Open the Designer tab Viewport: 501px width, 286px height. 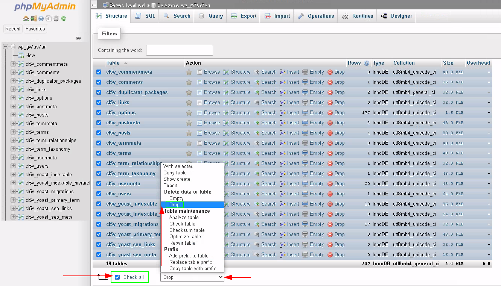click(396, 16)
